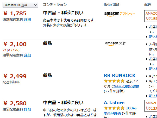Select the ¥2,499 price
Screen dimensions: 157x118
tap(15, 76)
